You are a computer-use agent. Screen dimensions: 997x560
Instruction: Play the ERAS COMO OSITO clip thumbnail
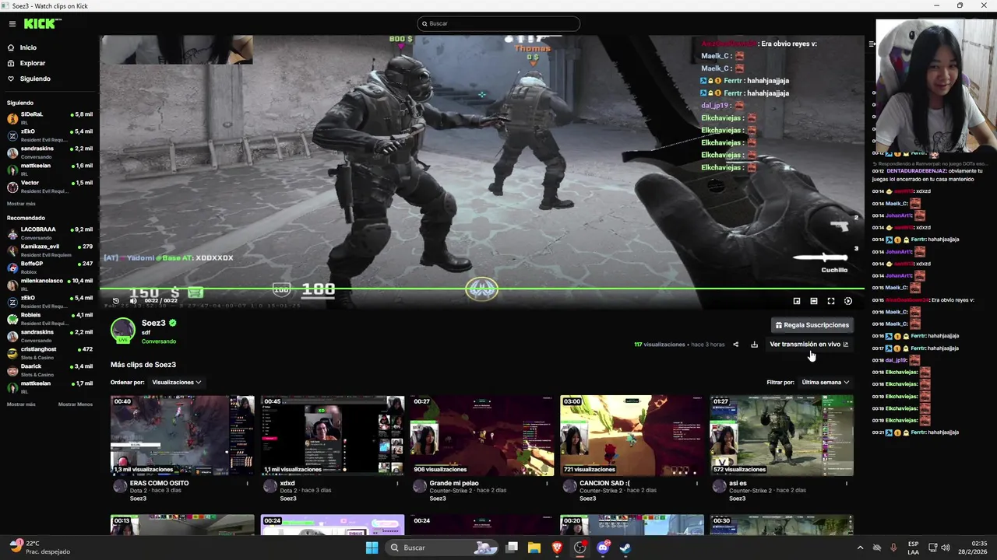point(182,436)
